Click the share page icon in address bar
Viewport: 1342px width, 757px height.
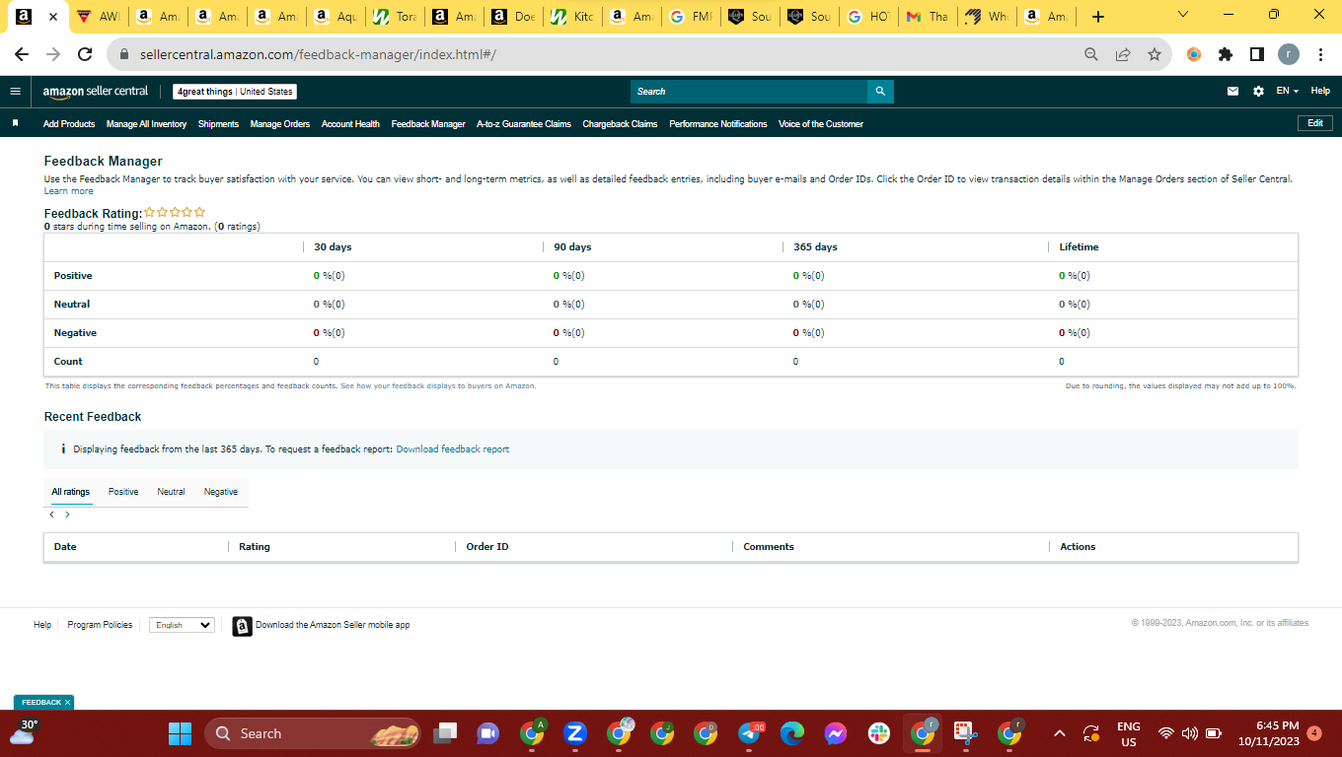(1123, 54)
